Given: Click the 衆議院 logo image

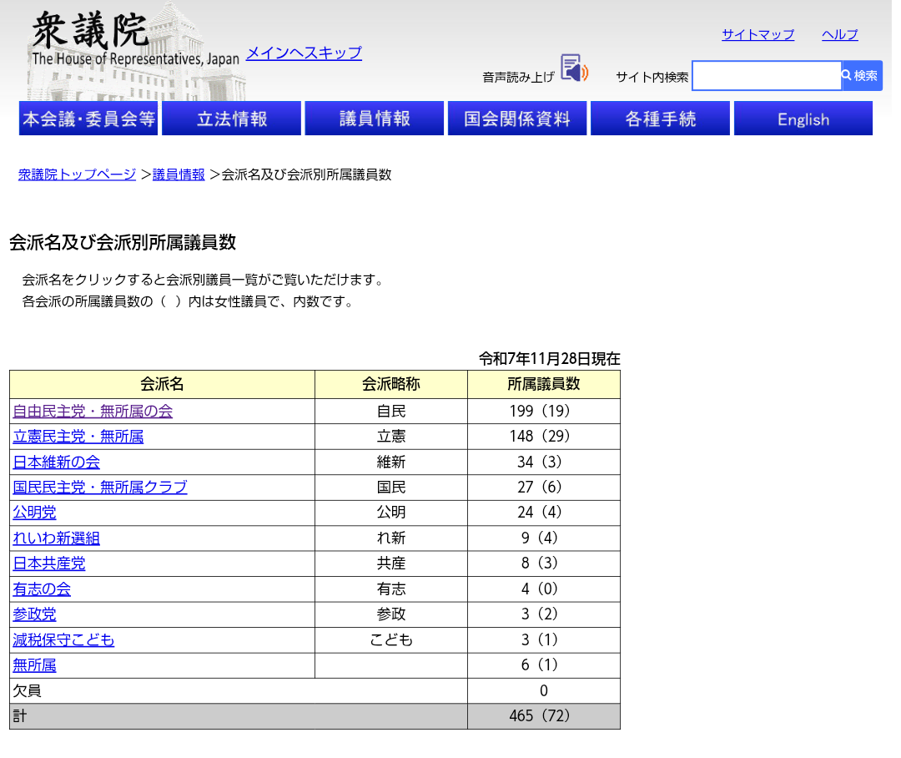Looking at the screenshot, I should click(x=133, y=50).
